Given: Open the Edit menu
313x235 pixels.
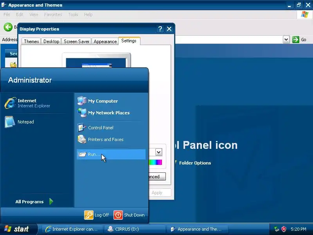Looking at the screenshot, I should pos(20,14).
